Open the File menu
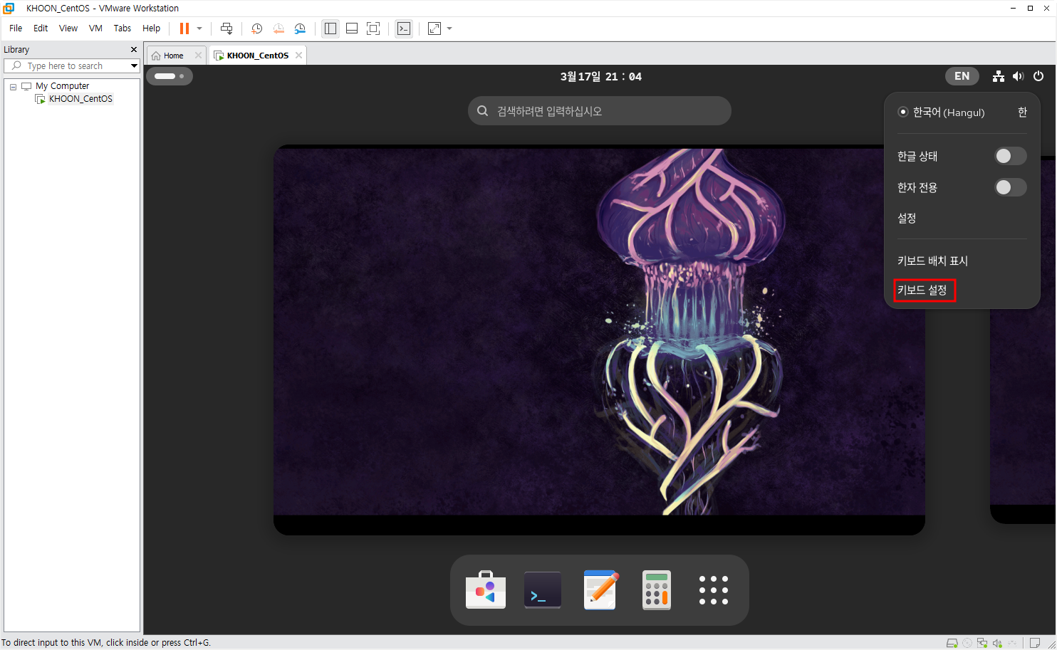Screen dimensions: 1057x650 click(x=16, y=28)
